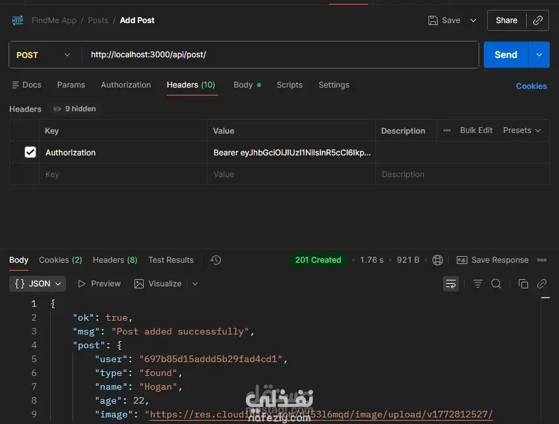Click the blue Send button
559x424 pixels.
pos(506,55)
